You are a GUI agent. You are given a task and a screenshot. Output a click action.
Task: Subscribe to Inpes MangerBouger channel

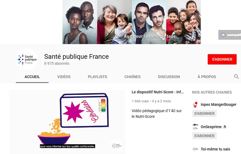coord(204,113)
